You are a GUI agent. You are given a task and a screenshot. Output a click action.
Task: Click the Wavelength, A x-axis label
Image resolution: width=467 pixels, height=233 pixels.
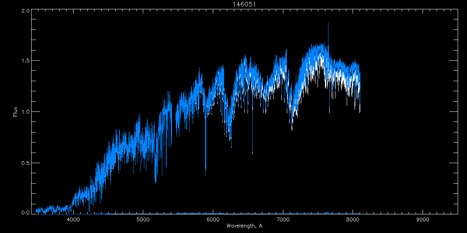coord(244,226)
